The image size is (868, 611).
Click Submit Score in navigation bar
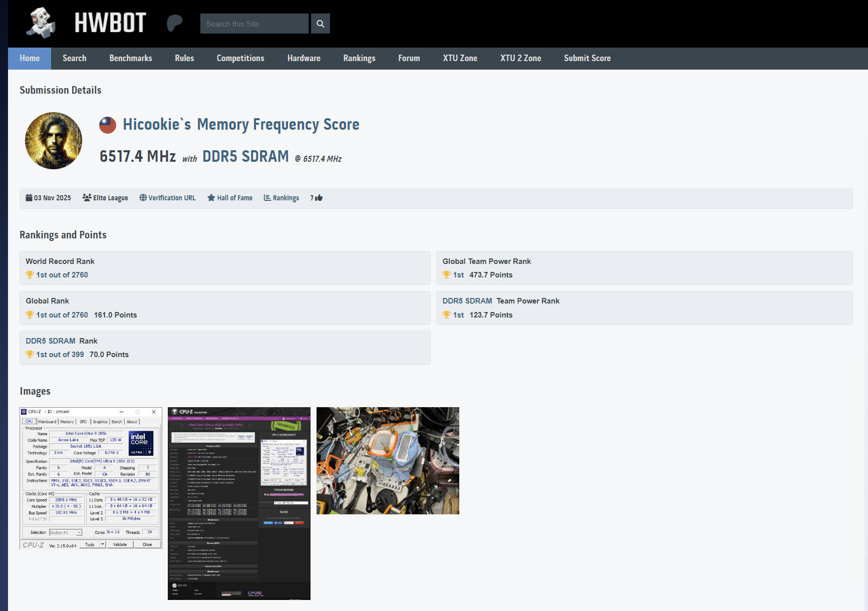pos(587,58)
